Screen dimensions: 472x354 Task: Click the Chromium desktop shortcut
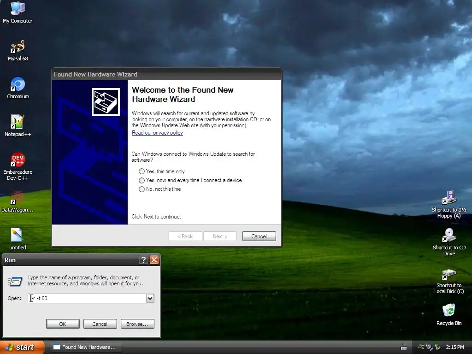18,88
